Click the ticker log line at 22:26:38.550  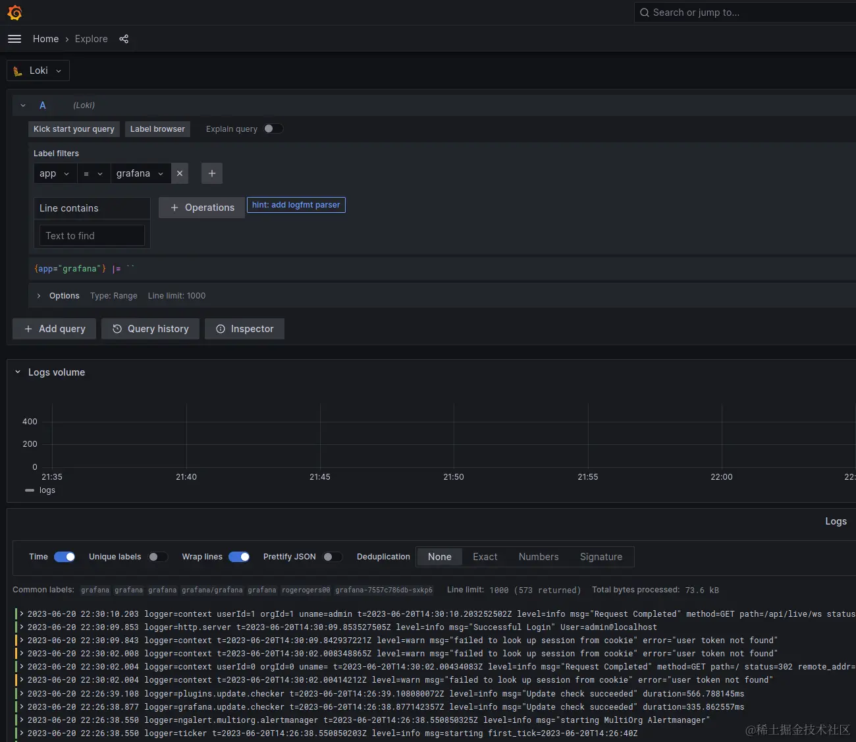click(x=333, y=733)
